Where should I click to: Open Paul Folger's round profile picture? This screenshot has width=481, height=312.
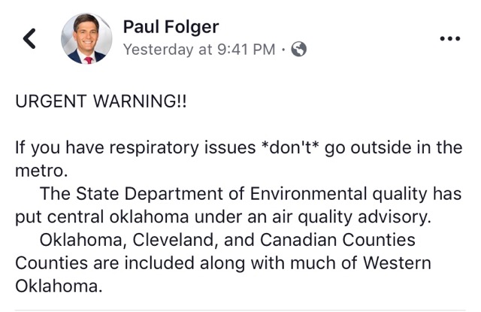(x=87, y=38)
